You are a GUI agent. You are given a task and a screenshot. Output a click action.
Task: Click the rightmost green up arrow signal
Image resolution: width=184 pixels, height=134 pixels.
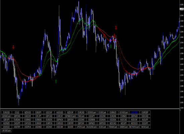154,68
